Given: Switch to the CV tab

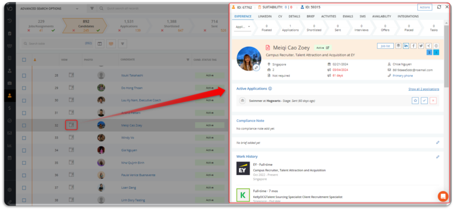Looking at the screenshot, I should click(x=280, y=16).
